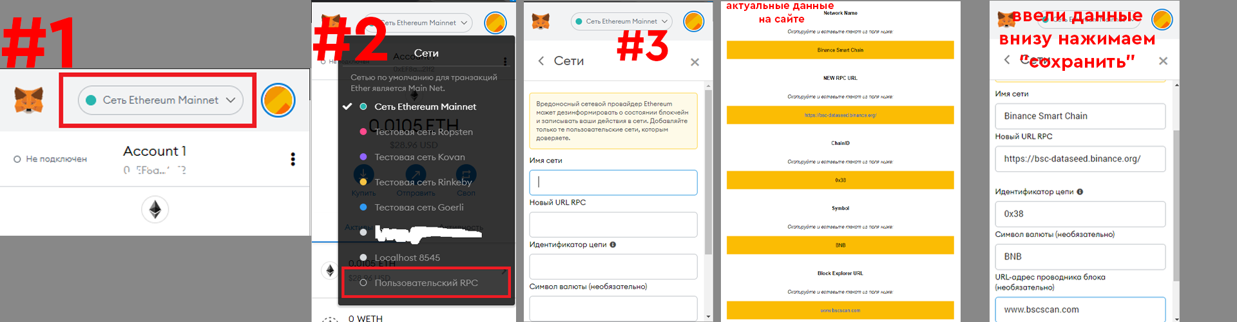
Task: Open the account avatar in step #1 panel
Action: click(x=278, y=100)
